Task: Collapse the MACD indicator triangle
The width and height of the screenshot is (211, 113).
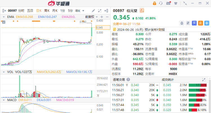Action: (4, 100)
